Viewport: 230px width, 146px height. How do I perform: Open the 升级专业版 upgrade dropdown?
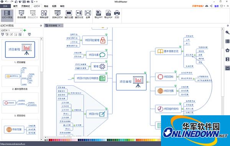pyautogui.click(x=198, y=6)
